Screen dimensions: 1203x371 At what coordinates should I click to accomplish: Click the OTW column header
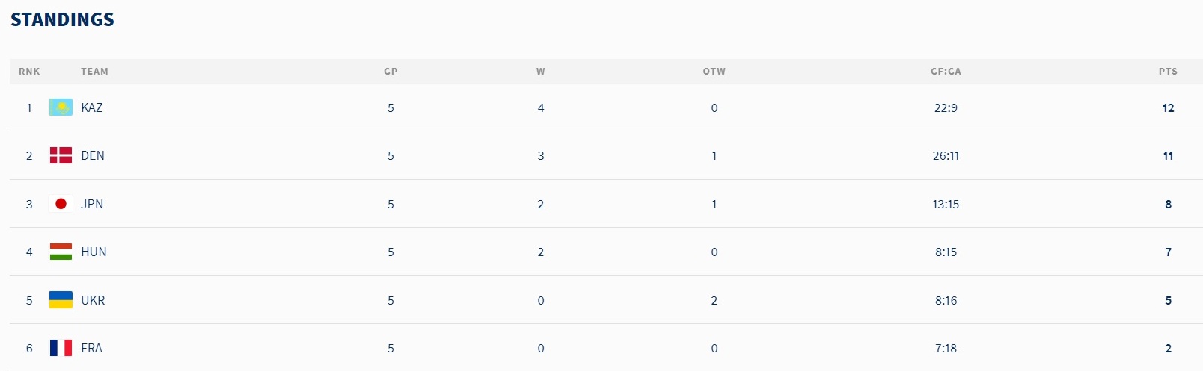[x=714, y=72]
